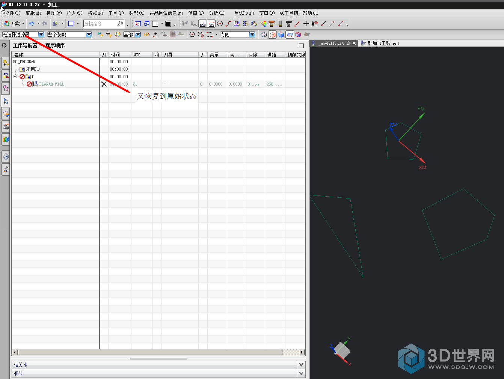The width and height of the screenshot is (504, 379).
Task: Click the color palette selection icon
Action: click(118, 35)
